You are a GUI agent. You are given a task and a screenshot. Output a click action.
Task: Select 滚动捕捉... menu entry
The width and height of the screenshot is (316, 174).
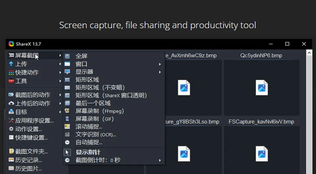pyautogui.click(x=114, y=127)
